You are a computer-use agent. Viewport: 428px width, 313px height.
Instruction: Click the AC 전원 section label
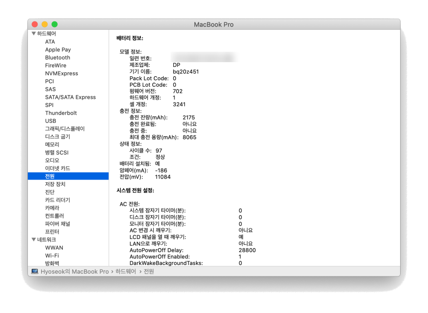click(130, 204)
